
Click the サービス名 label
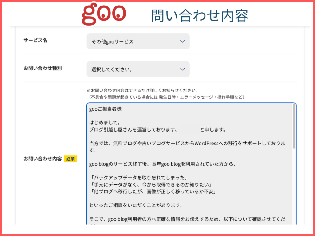35,40
